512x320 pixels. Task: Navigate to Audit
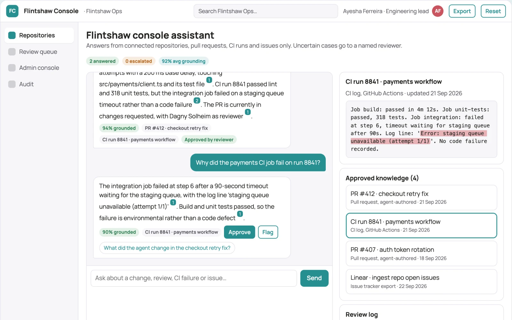coord(39,84)
